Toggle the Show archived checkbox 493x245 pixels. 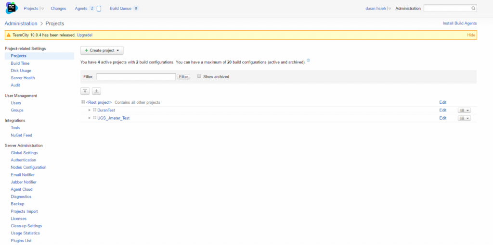pyautogui.click(x=199, y=76)
